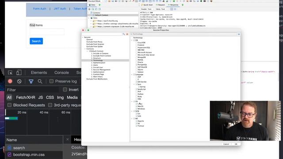Check the Blocked Requests checkbox
283x159 pixels.
(9, 105)
